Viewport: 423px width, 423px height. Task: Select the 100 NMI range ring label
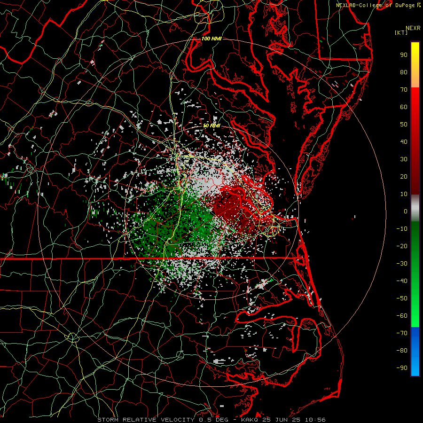coord(211,39)
